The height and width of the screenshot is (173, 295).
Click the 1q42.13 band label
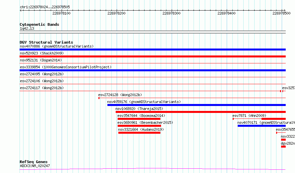point(27,28)
